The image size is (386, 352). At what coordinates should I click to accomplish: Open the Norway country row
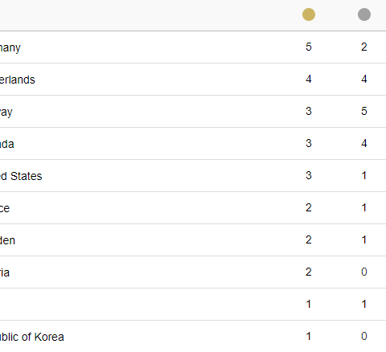[193, 112]
